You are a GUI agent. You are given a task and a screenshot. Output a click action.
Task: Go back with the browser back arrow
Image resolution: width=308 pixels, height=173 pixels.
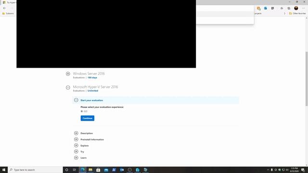tap(4, 8)
